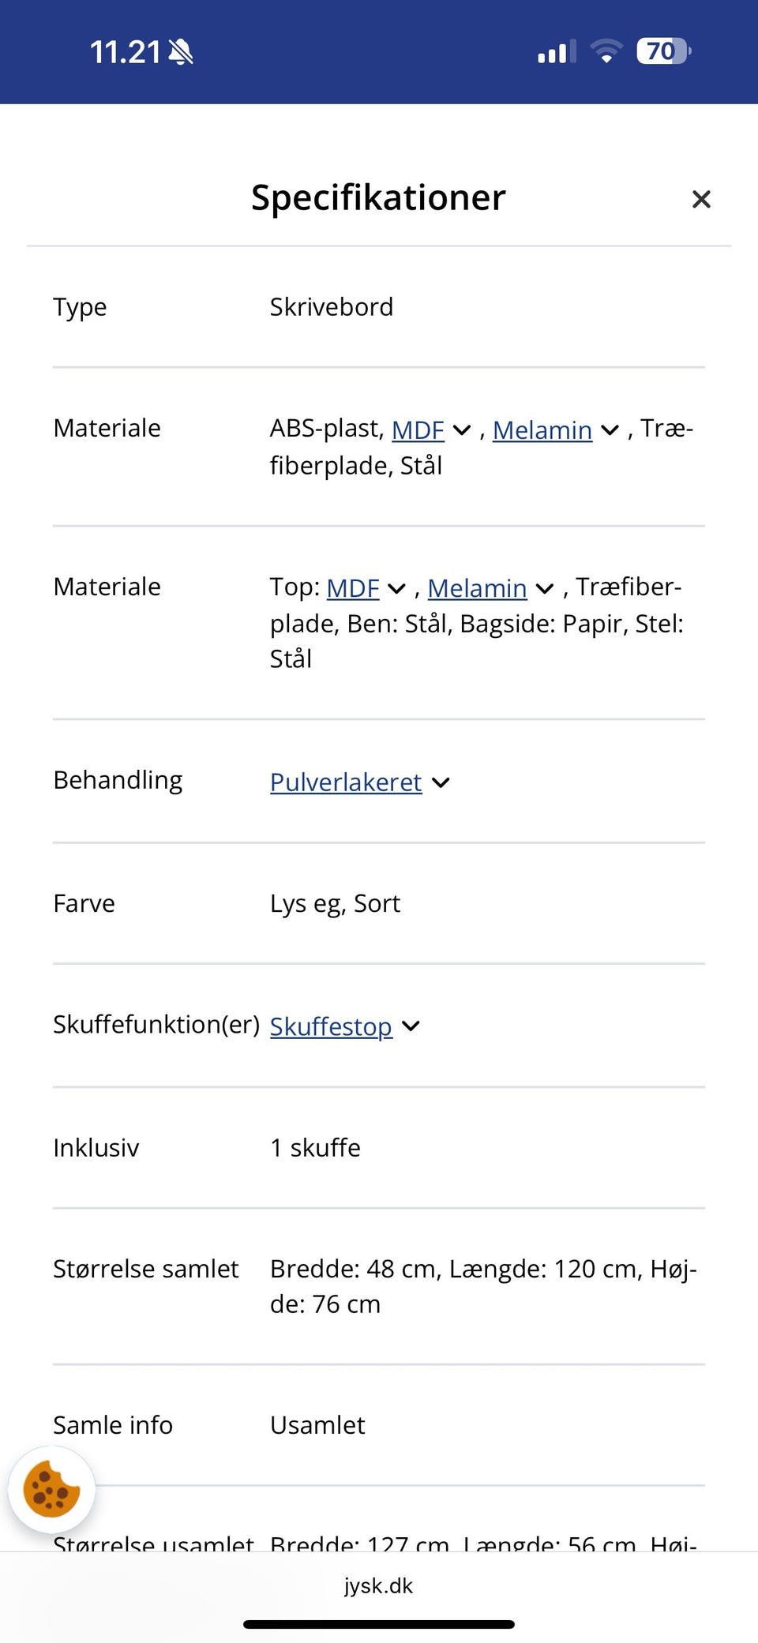
Task: Open the Melamin link in ABS-plast row
Action: [543, 430]
